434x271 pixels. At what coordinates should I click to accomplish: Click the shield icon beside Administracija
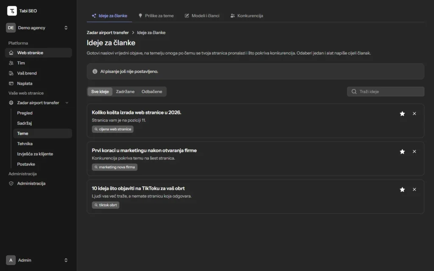click(x=11, y=183)
